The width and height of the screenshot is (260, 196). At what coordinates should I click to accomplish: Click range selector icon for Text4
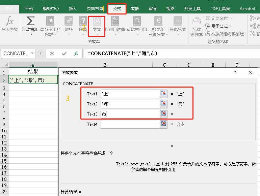click(164, 124)
